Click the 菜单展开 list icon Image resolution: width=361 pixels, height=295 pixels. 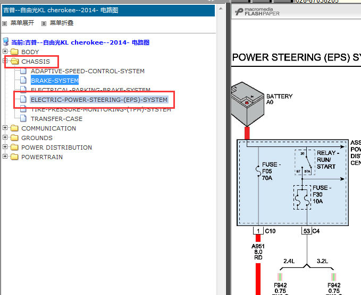click(x=5, y=23)
